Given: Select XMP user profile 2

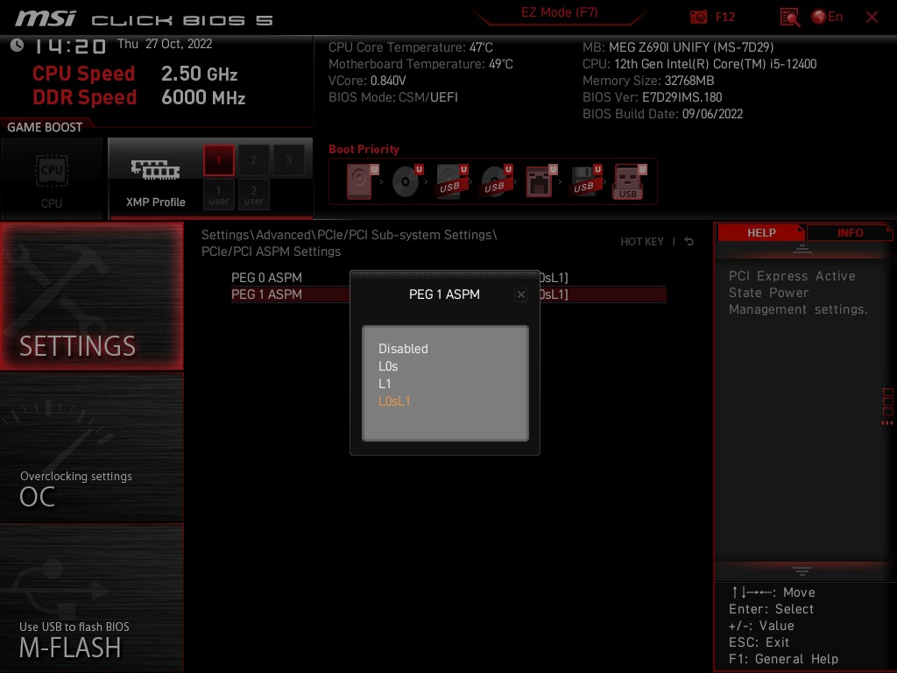Looking at the screenshot, I should point(253,195).
